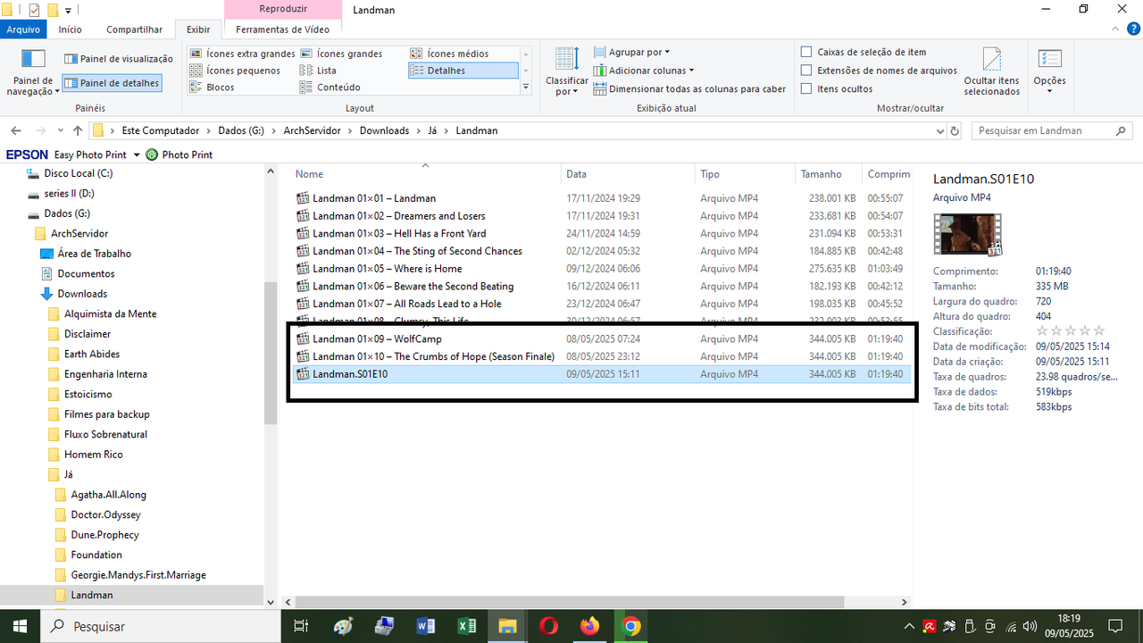
Task: Open Chrome from the taskbar
Action: [x=631, y=626]
